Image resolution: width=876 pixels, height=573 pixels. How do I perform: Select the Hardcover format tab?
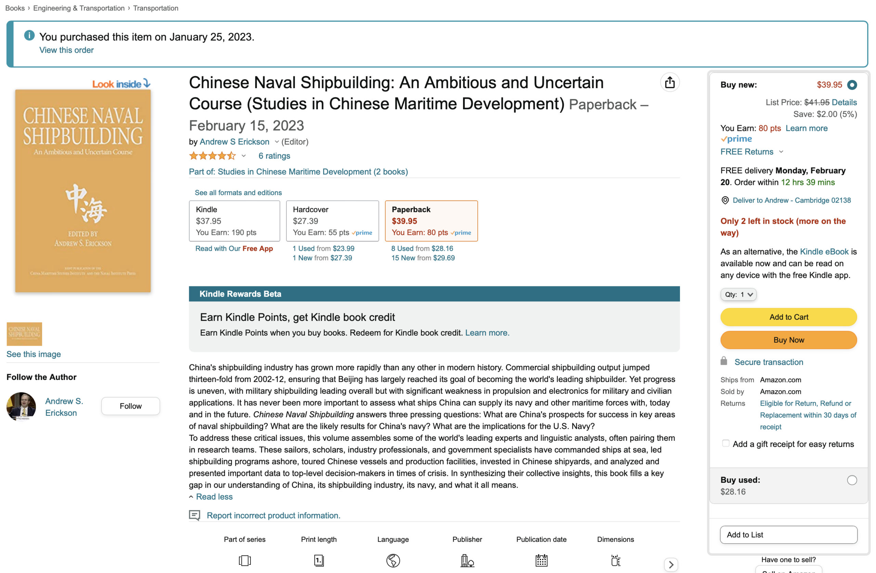click(x=332, y=221)
